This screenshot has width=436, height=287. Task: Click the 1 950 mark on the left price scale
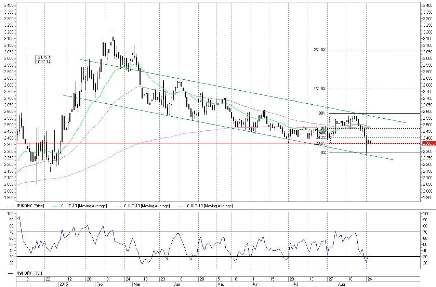pyautogui.click(x=9, y=198)
